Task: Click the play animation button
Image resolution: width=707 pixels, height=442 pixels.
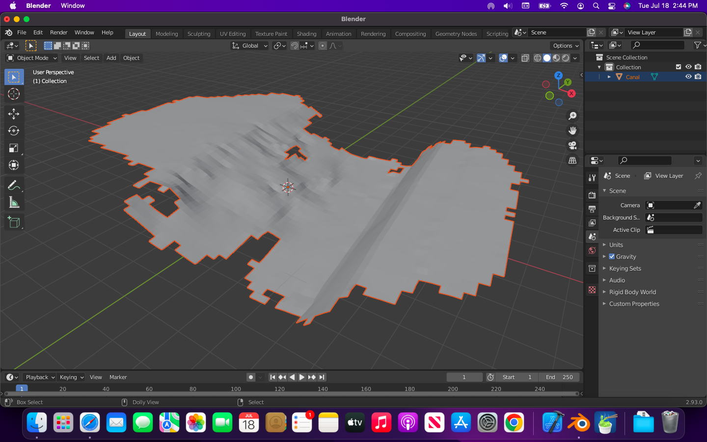Action: tap(302, 377)
